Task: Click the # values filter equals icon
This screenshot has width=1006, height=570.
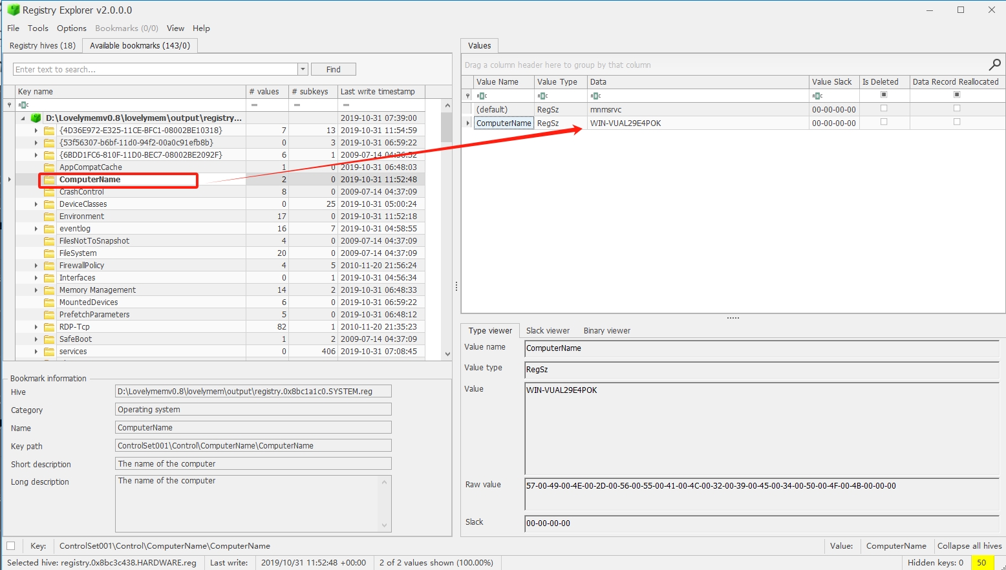Action: [x=254, y=105]
